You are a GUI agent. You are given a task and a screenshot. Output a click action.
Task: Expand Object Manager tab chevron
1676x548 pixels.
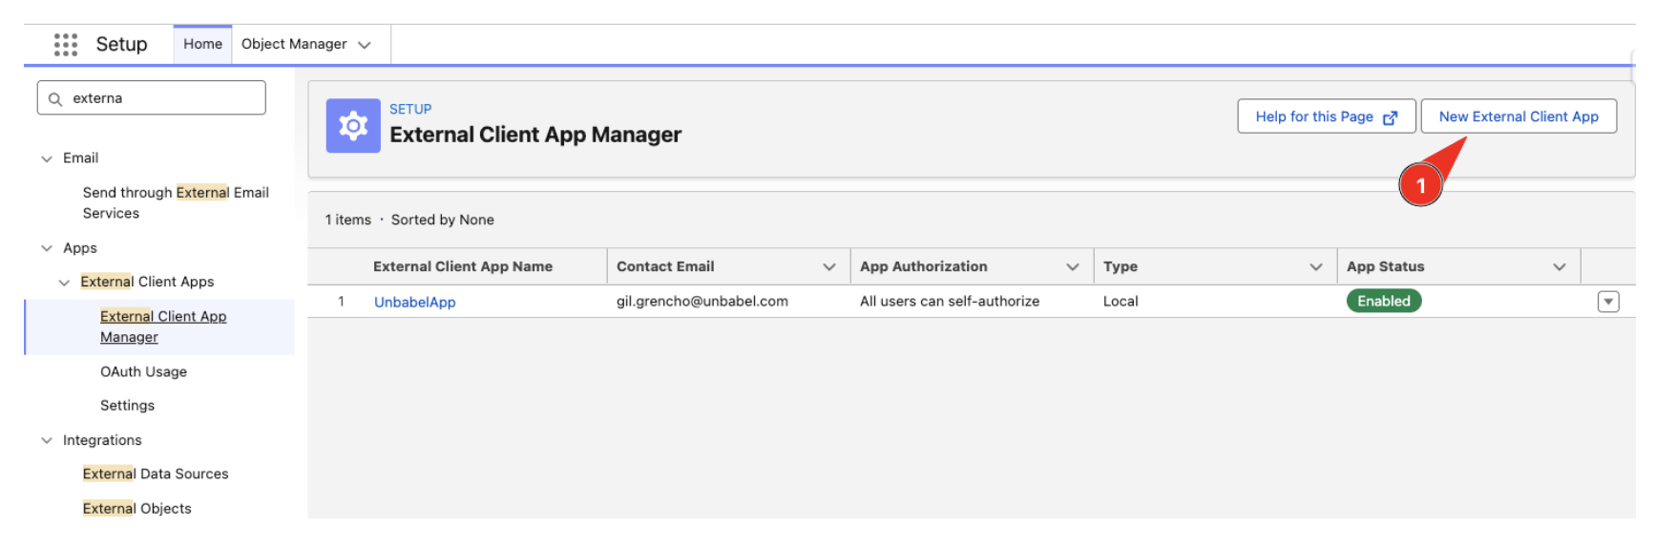point(365,45)
